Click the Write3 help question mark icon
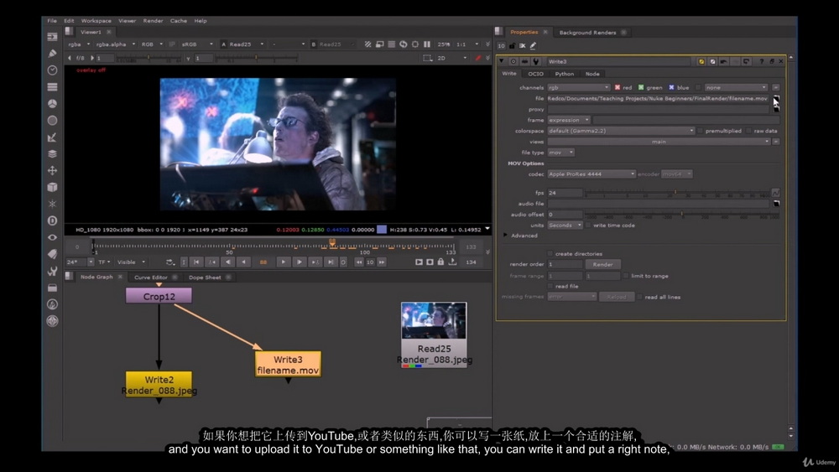Viewport: 839px width, 472px height. click(x=762, y=61)
